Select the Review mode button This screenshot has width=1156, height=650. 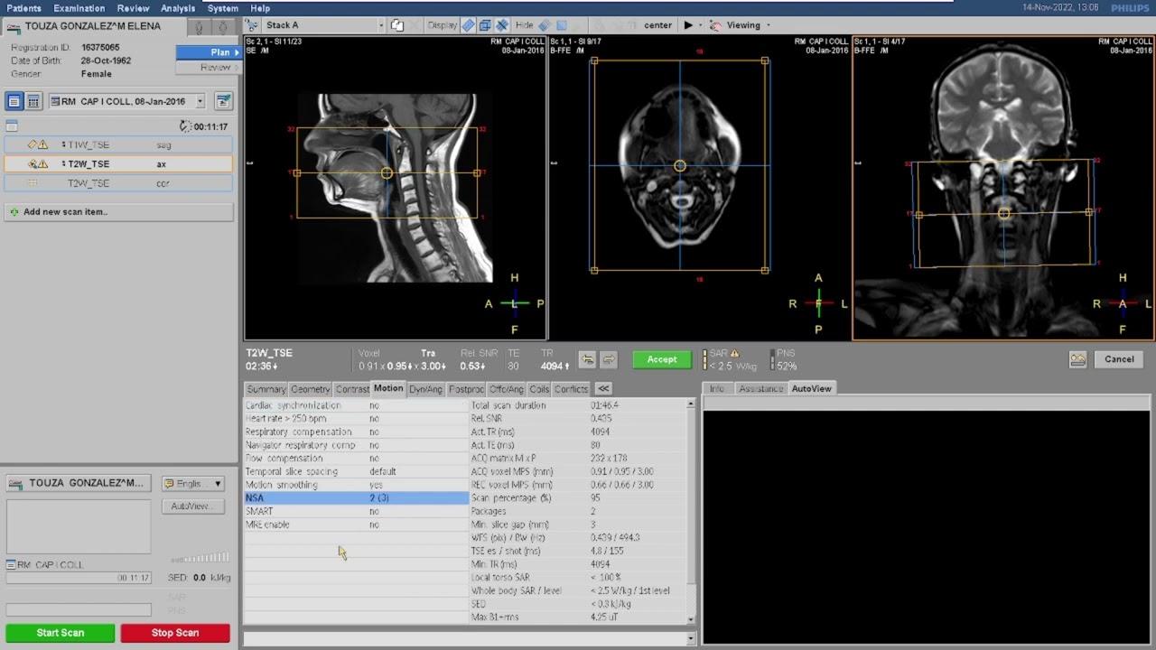click(x=209, y=68)
